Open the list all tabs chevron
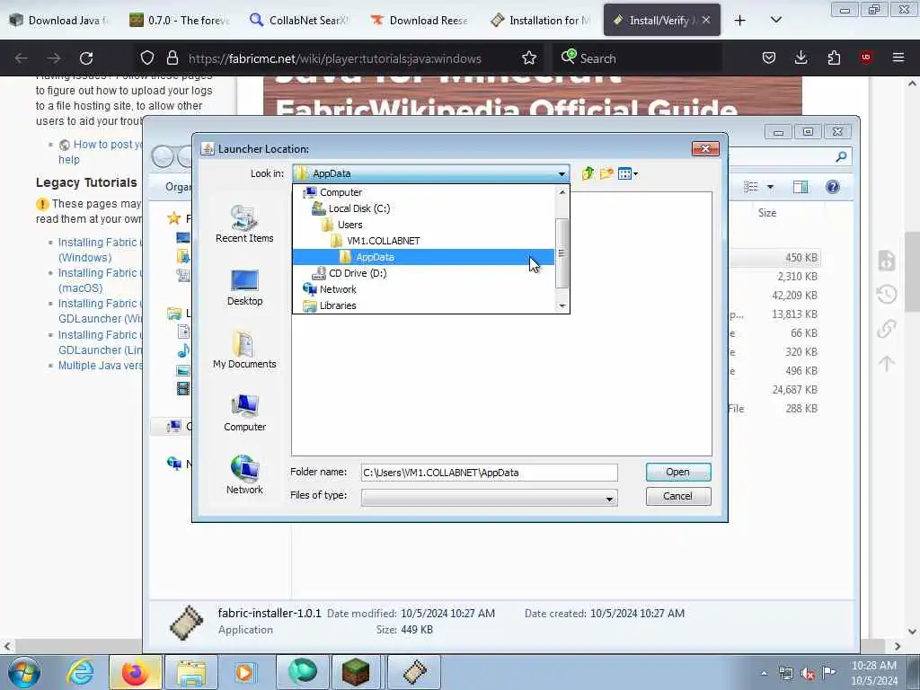The image size is (920, 690). pos(775,20)
